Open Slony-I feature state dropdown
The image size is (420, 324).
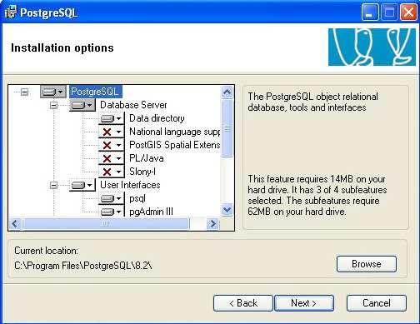coord(112,172)
